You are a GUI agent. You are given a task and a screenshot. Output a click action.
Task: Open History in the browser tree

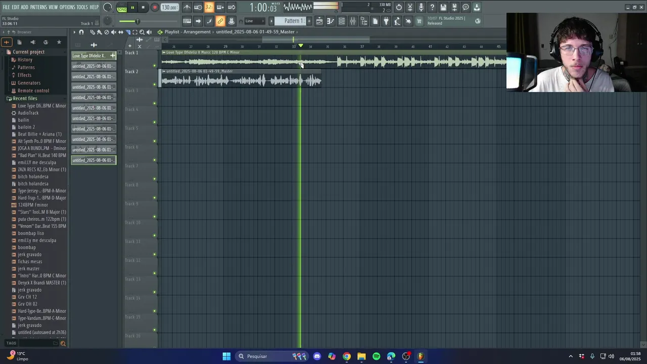pos(25,60)
